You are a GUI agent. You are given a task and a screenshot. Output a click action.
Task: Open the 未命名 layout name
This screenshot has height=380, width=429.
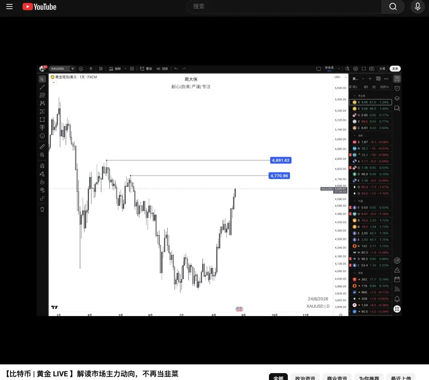click(x=329, y=68)
